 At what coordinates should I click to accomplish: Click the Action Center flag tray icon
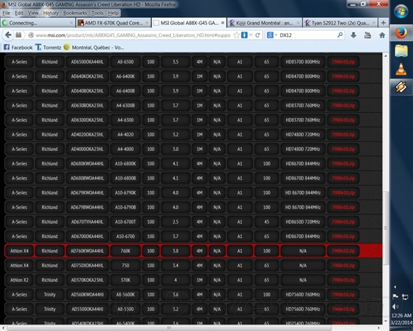395,297
